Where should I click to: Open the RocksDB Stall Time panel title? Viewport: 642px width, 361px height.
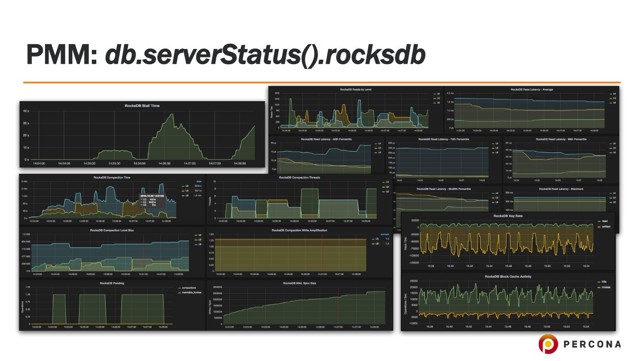tap(142, 106)
